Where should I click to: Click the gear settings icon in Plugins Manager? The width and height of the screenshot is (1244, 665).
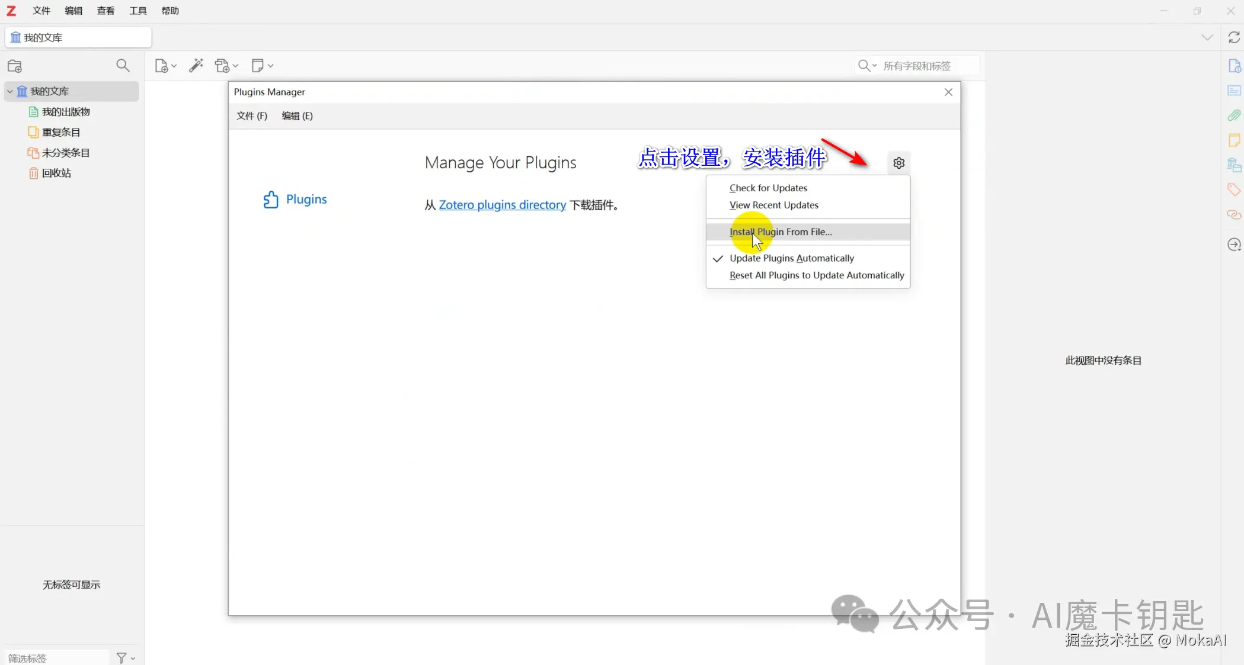tap(898, 163)
